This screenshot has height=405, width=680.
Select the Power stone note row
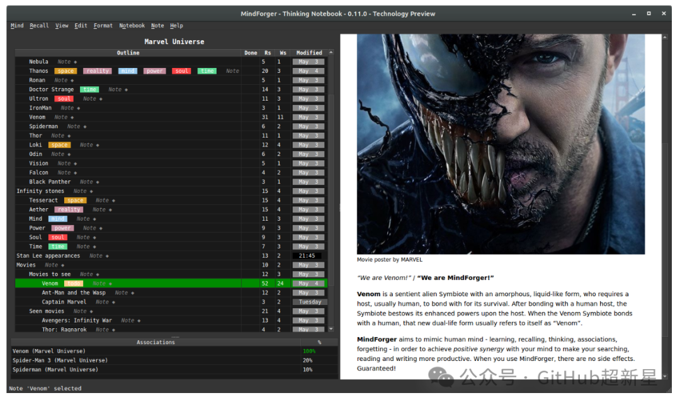click(x=171, y=228)
